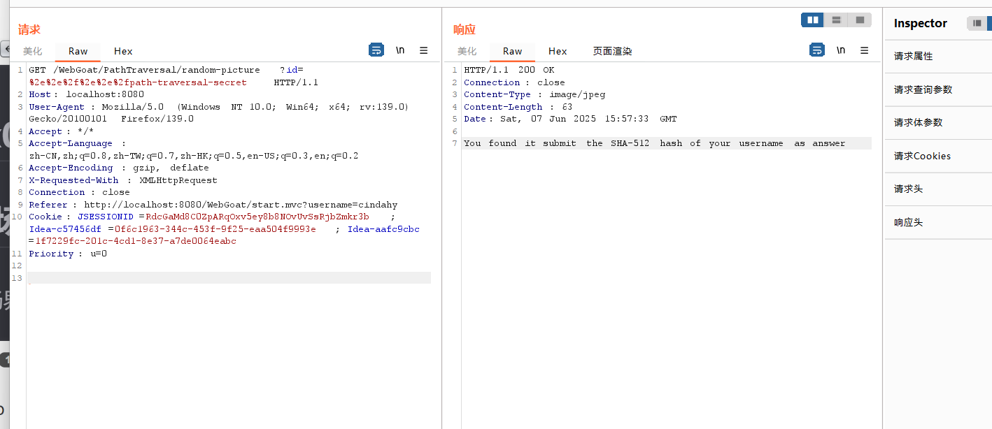Toggle word wrap in the response panel
The height and width of the screenshot is (429, 992).
[x=817, y=50]
